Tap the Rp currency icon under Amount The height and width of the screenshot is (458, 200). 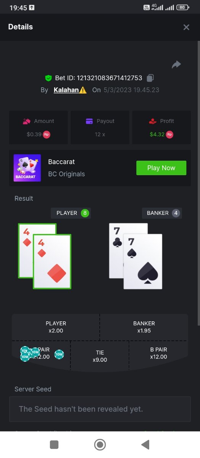coord(47,134)
